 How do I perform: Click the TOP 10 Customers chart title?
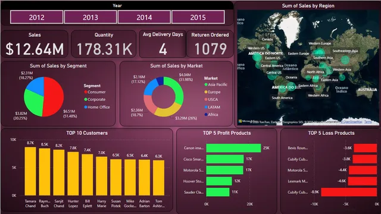coord(87,133)
